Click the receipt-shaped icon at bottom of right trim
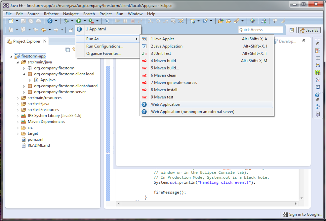This screenshot has width=326, height=221. [x=318, y=114]
